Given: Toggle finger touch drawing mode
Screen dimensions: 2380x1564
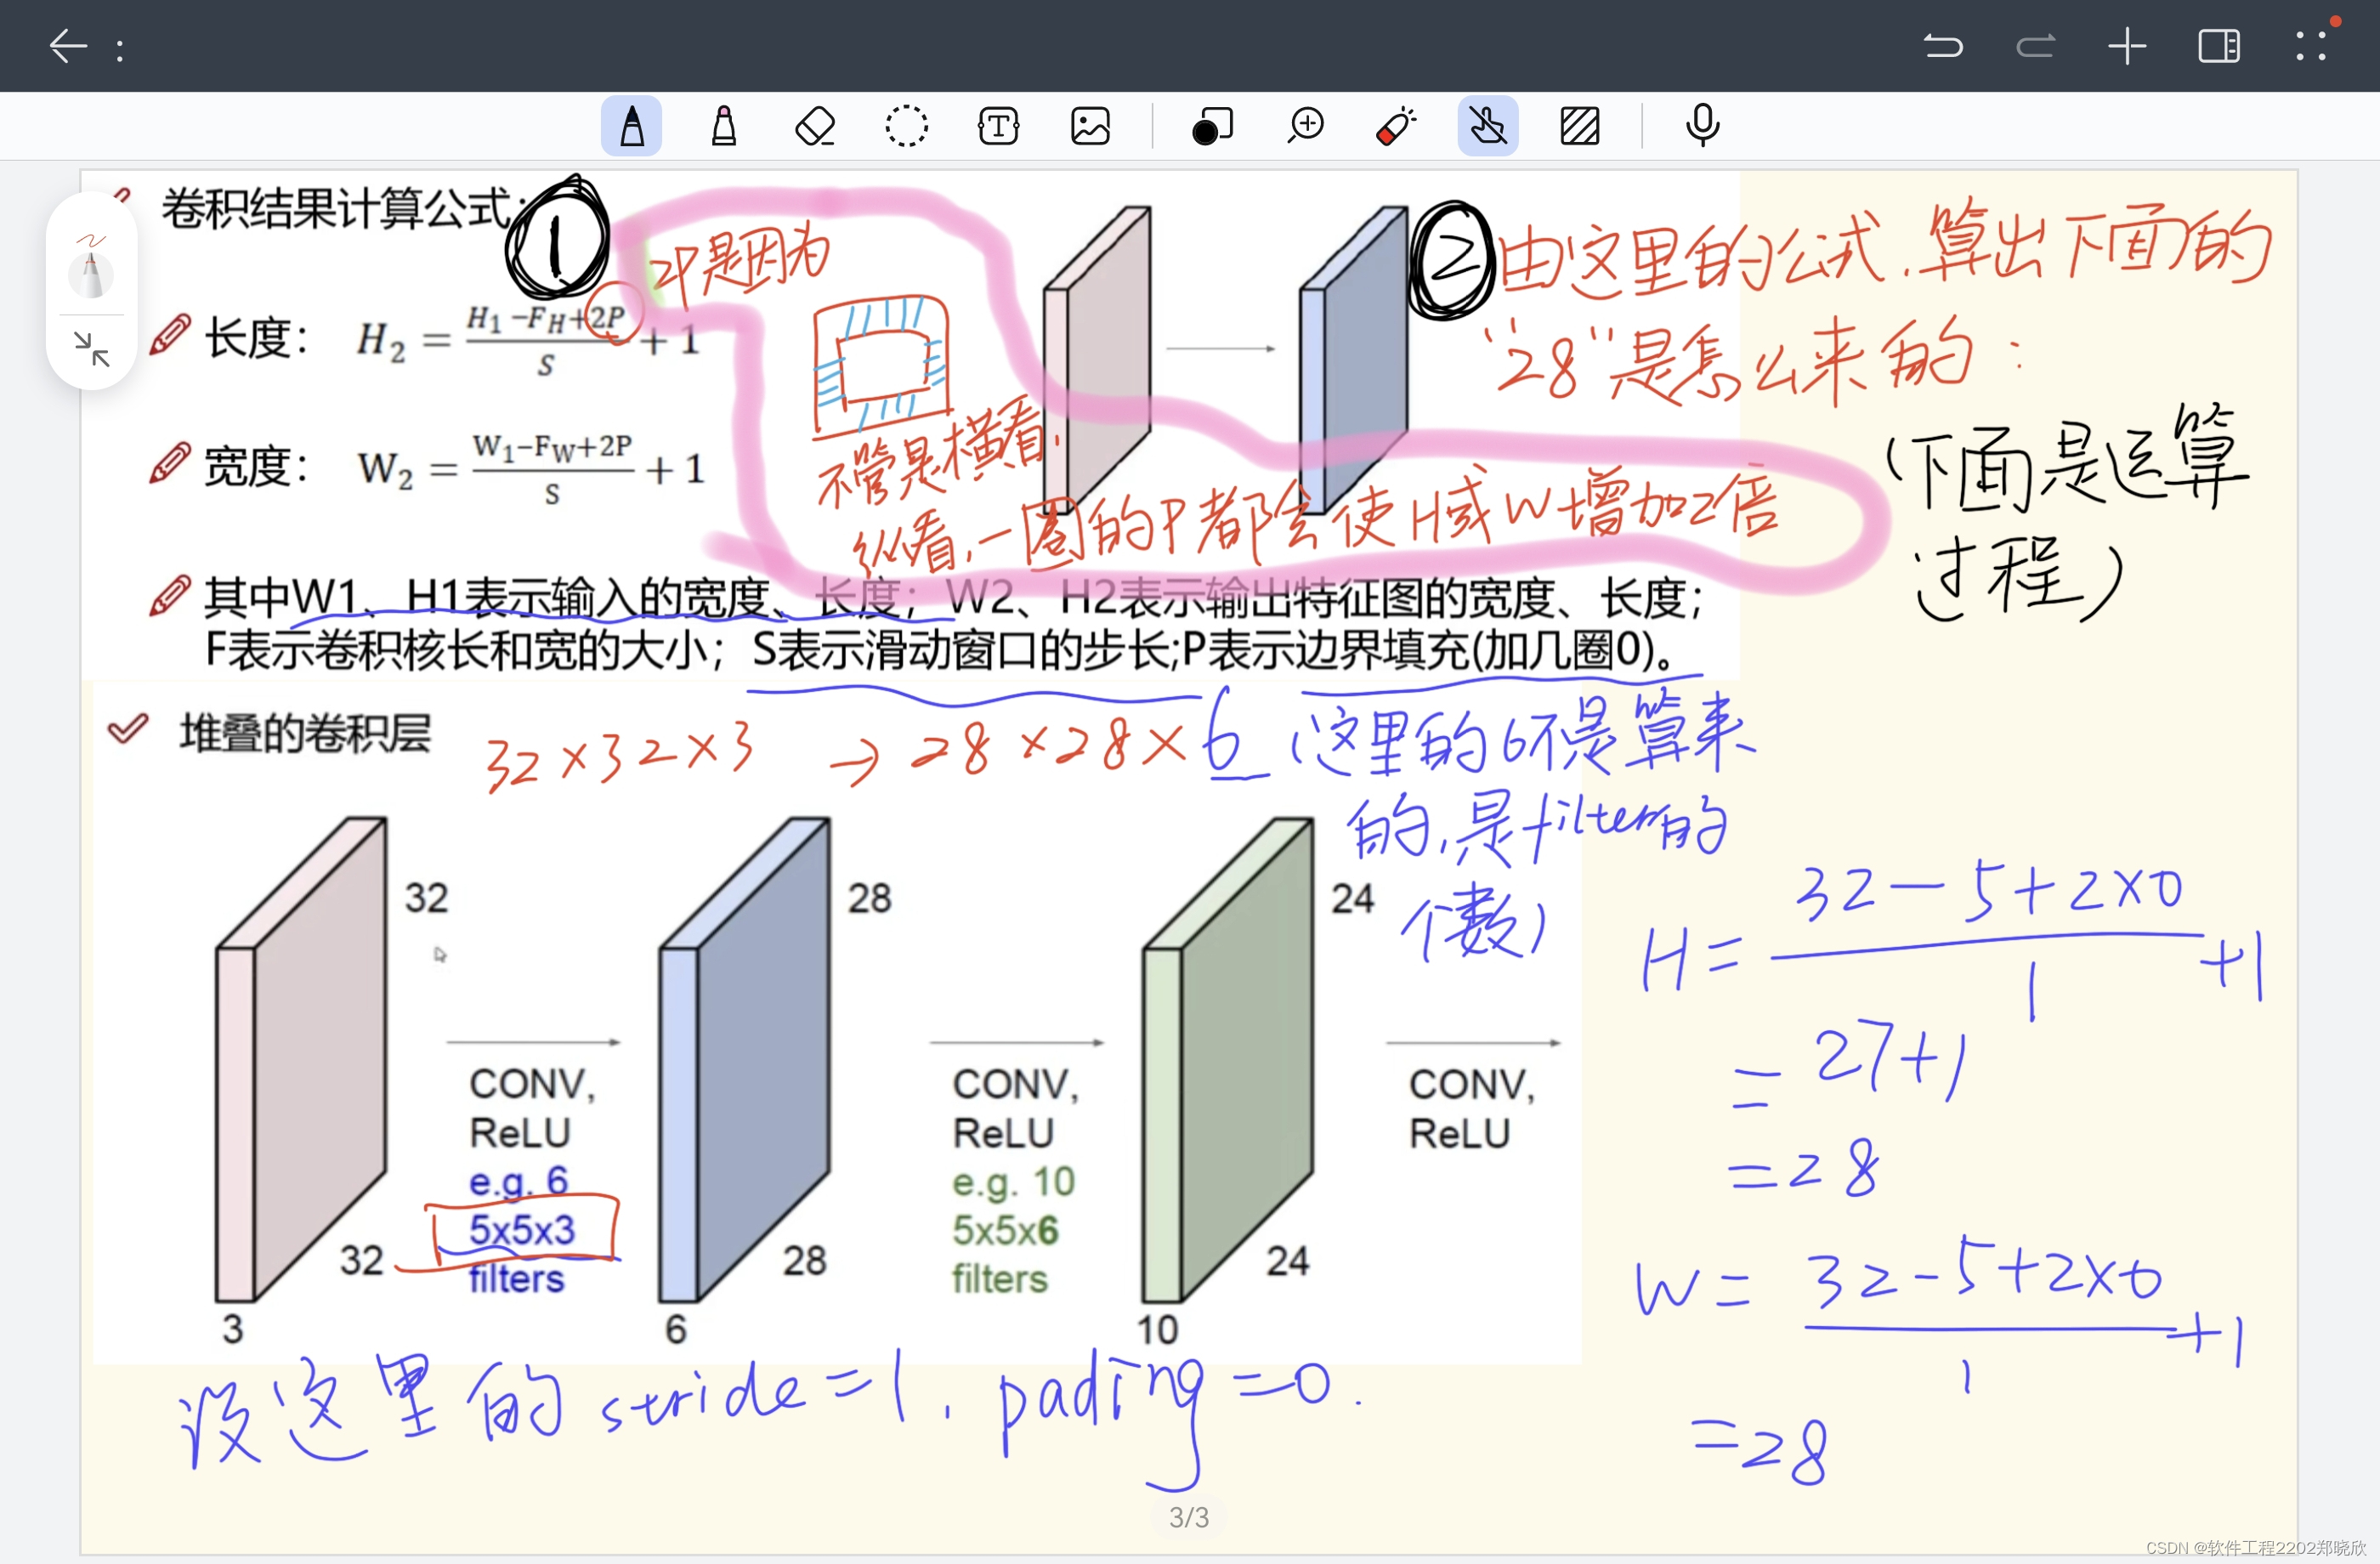Looking at the screenshot, I should click(x=1487, y=126).
